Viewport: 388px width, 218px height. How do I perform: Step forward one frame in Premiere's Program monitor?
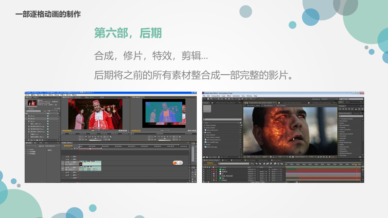tap(167, 136)
